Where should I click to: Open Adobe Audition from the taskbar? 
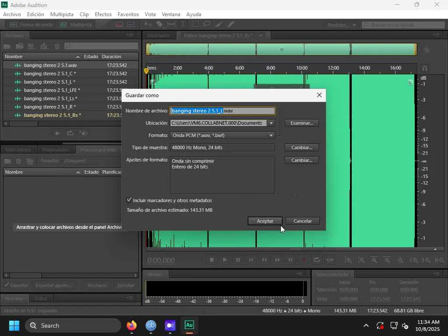click(x=189, y=325)
